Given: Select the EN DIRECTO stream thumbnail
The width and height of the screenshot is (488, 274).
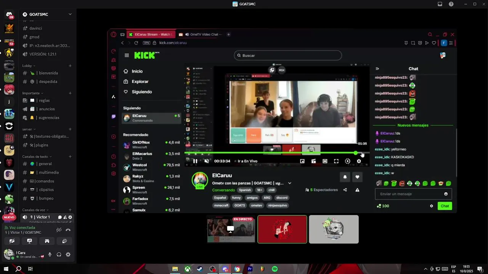Looking at the screenshot, I should coord(231,229).
